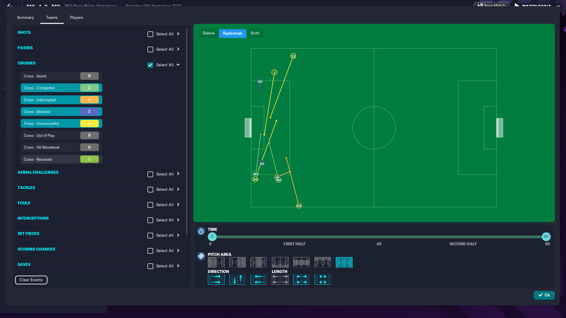Toggle the long length filter icon
The height and width of the screenshot is (318, 566).
(x=280, y=279)
